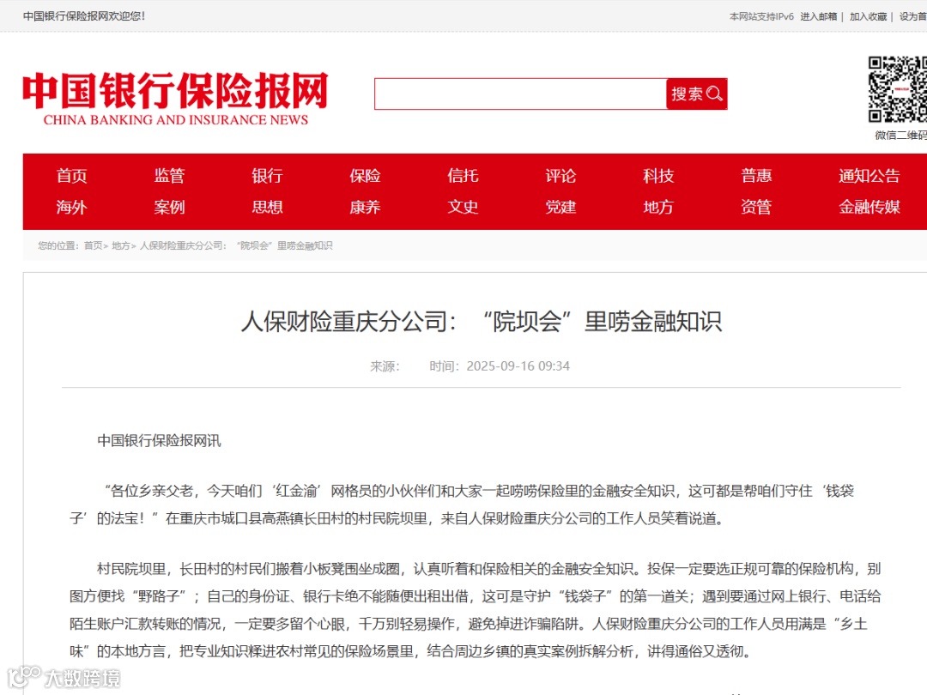Click the text 中国银行保险报网讯

(x=159, y=441)
